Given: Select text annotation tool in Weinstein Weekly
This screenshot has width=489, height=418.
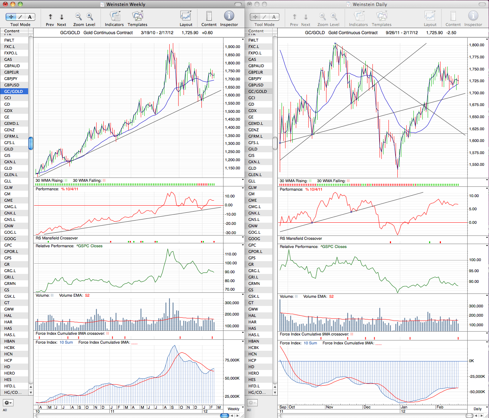Looking at the screenshot, I should pos(30,17).
